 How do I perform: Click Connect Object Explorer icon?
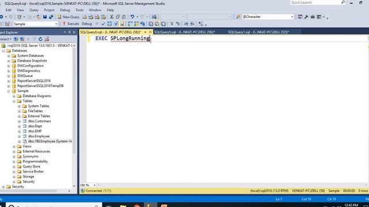pos(16,39)
